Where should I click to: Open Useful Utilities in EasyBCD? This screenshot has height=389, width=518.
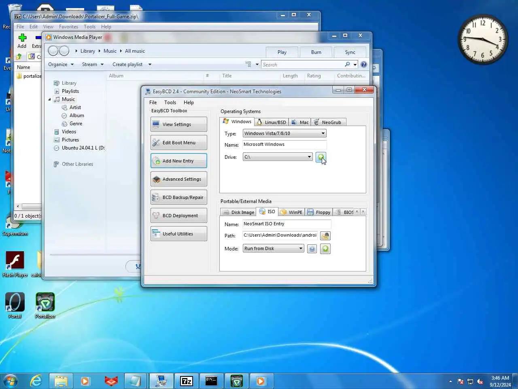point(178,234)
